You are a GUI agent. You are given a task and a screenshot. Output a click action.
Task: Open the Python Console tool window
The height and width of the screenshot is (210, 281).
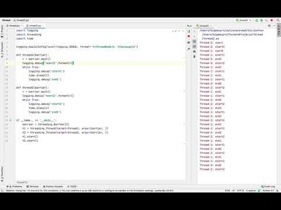tap(53, 187)
